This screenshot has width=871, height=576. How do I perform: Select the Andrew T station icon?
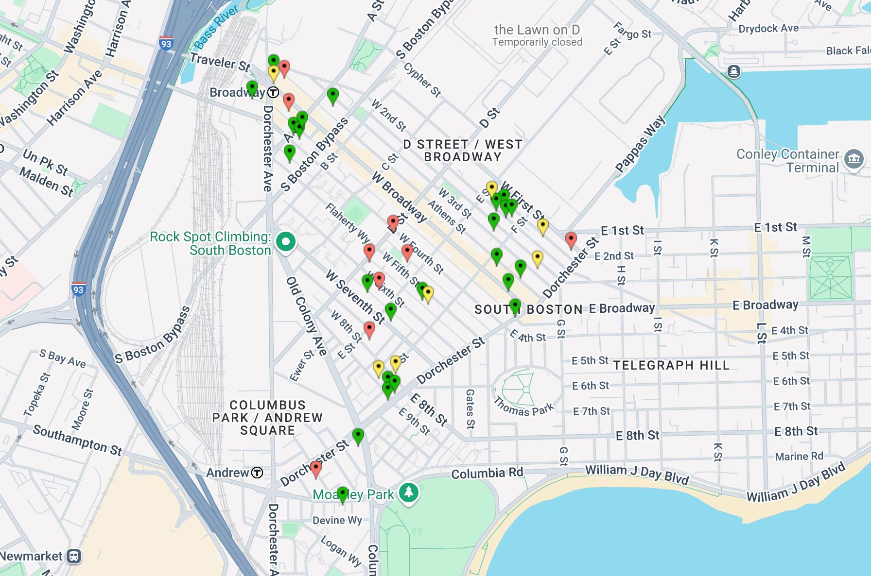(257, 473)
